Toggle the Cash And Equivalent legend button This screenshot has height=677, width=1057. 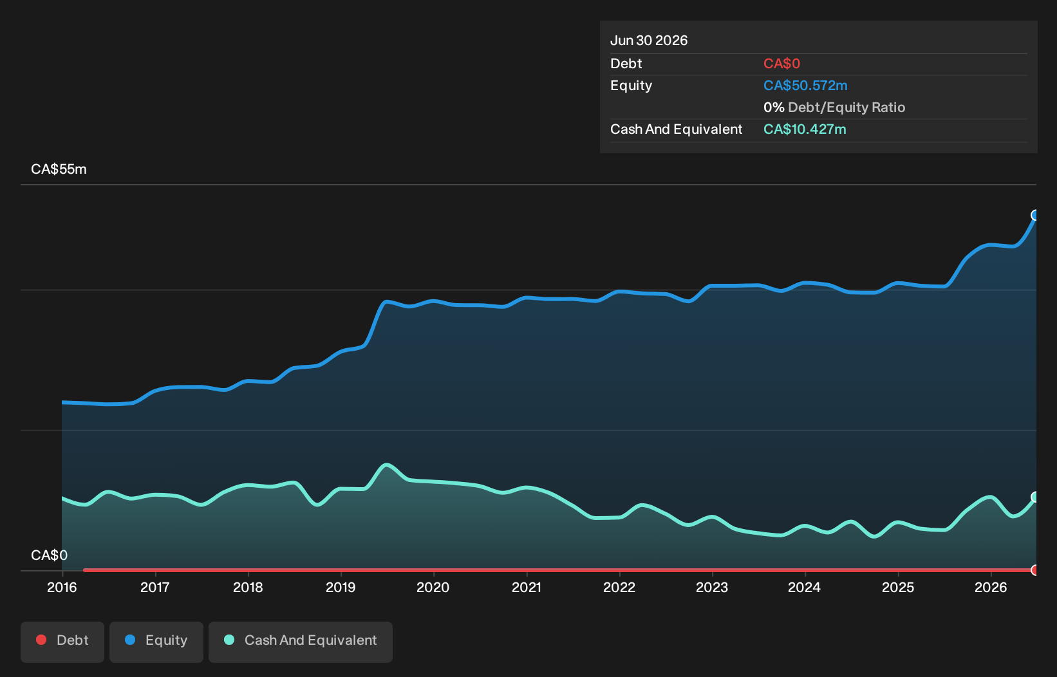point(301,642)
